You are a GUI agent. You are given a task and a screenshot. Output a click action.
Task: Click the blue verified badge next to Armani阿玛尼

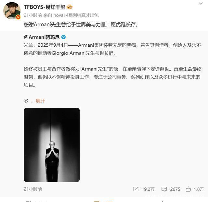tap(63, 37)
